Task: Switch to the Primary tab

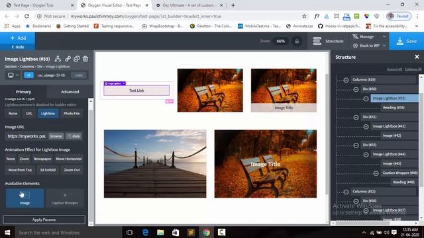Action: point(23,92)
